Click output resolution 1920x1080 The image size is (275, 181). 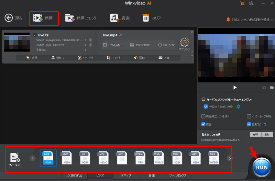pyautogui.click(x=140, y=45)
